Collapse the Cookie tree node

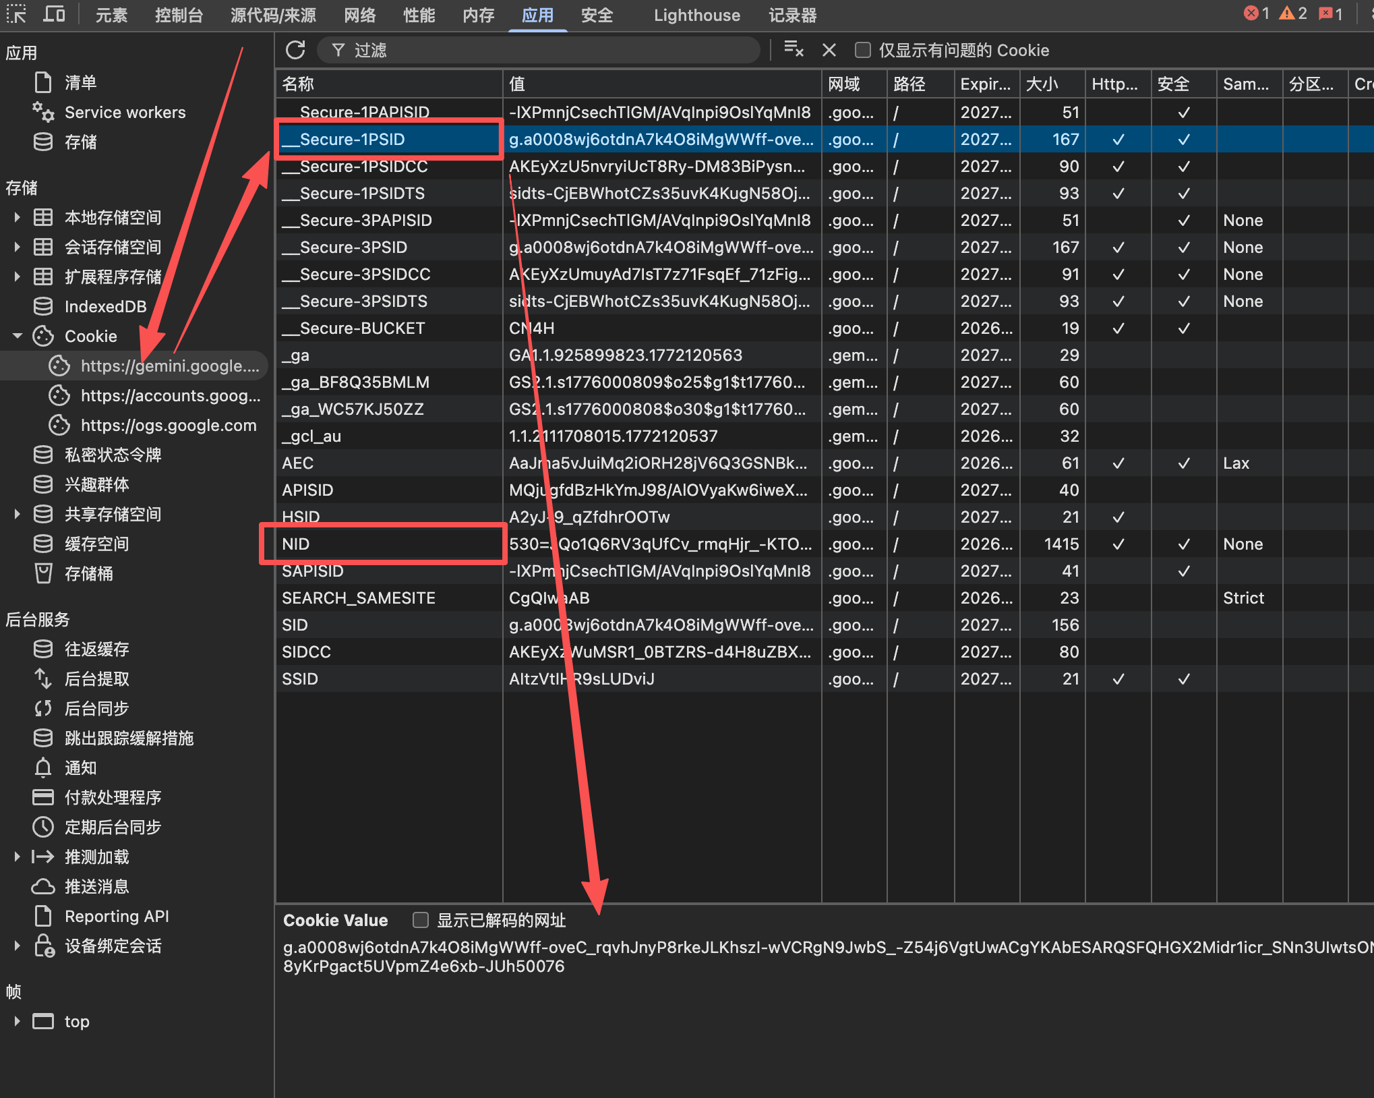coord(18,337)
